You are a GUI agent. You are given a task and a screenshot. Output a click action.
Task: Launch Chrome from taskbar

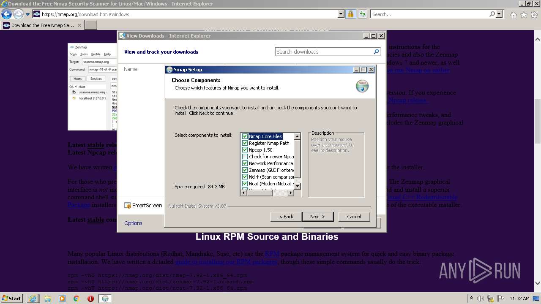(x=77, y=299)
